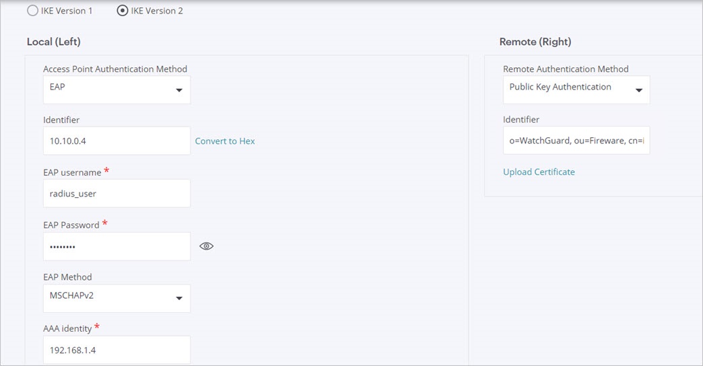Click into the EAP username field
The width and height of the screenshot is (703, 366).
(116, 193)
